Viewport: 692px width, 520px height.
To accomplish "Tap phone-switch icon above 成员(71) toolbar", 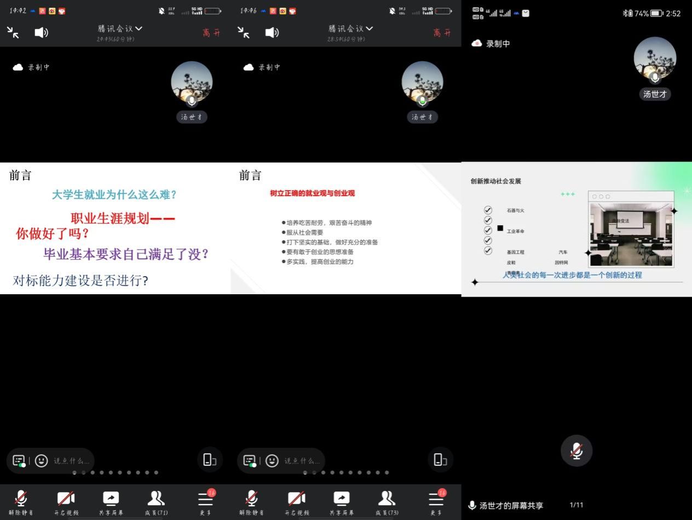I will tap(210, 460).
